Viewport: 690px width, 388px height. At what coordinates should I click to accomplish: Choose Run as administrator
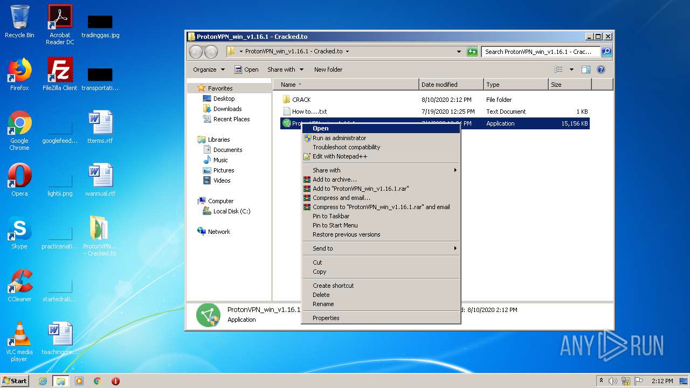click(x=381, y=138)
